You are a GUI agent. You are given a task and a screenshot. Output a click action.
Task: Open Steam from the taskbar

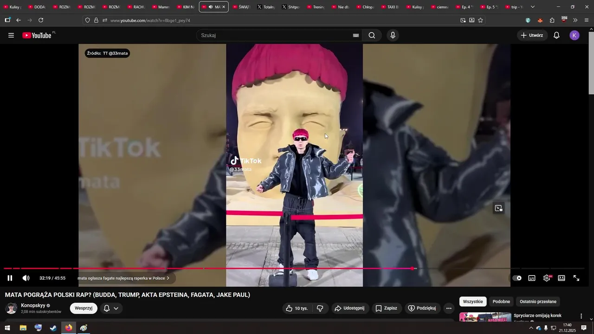[53, 328]
